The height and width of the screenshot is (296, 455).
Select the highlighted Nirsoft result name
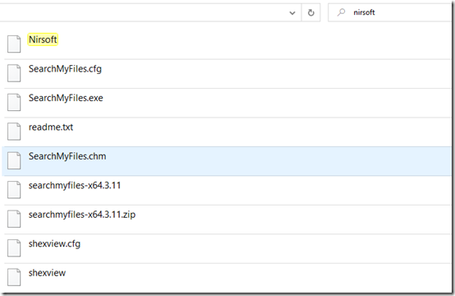(x=43, y=39)
